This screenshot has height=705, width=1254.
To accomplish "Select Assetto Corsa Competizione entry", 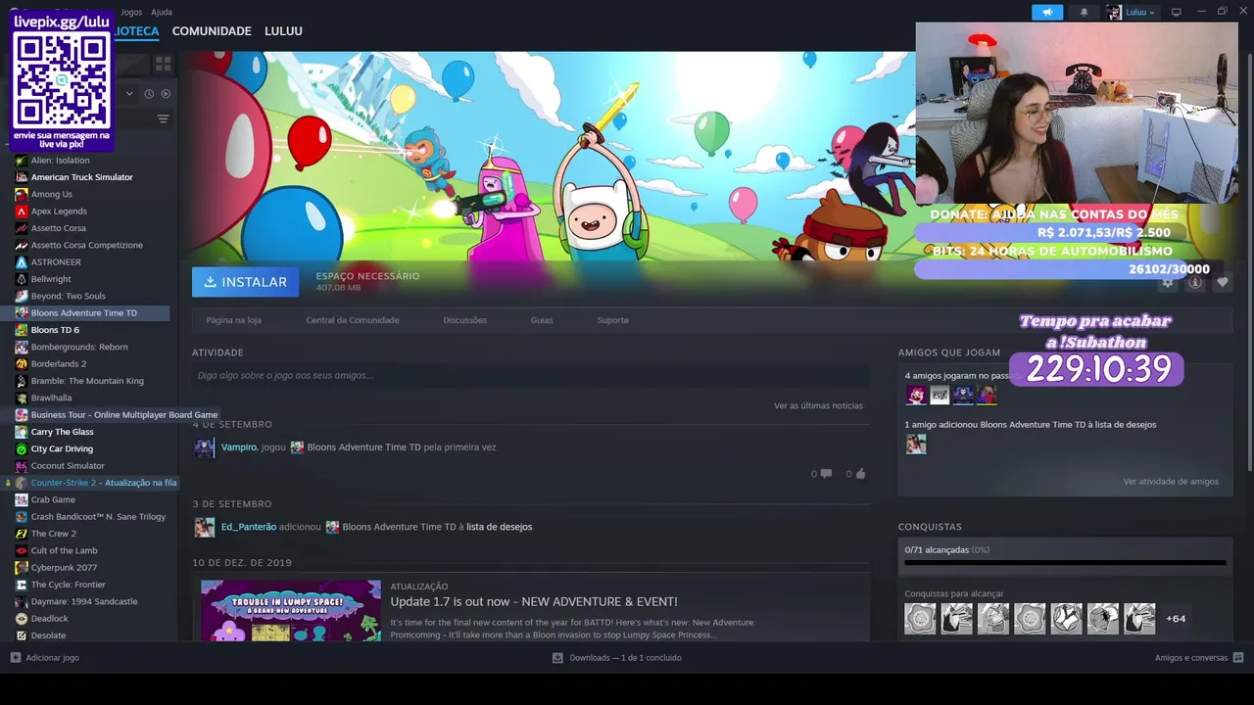I will tap(86, 246).
